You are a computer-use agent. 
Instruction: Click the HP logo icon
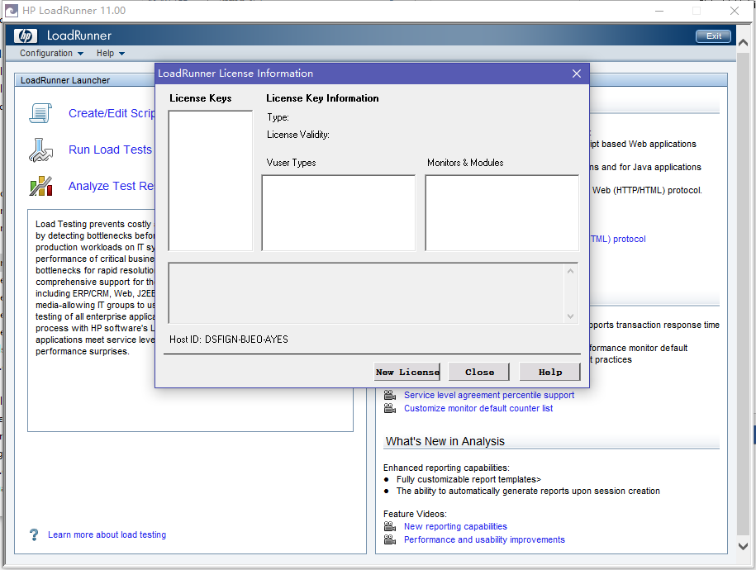tap(25, 36)
